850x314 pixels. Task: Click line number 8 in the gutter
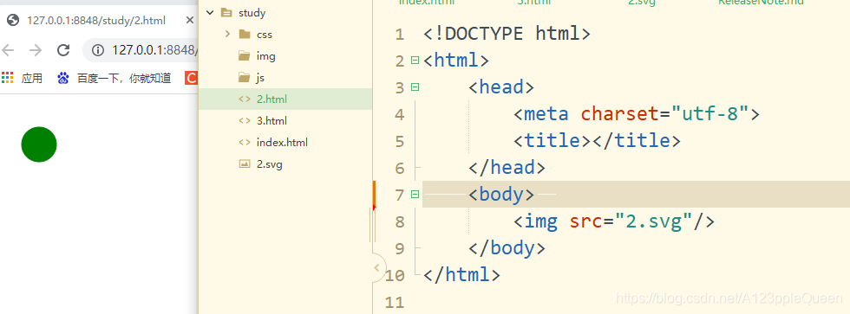tap(400, 221)
